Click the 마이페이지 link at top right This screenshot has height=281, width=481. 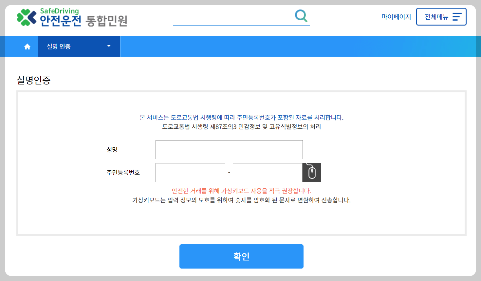click(396, 17)
